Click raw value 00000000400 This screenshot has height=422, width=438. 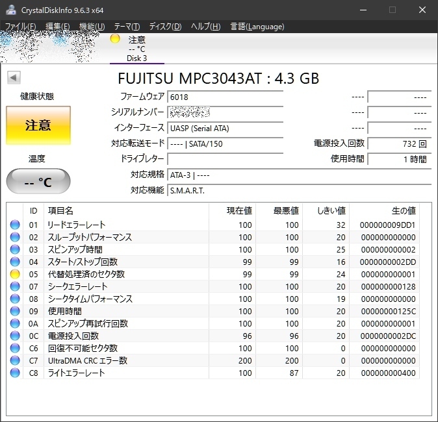[x=388, y=373]
